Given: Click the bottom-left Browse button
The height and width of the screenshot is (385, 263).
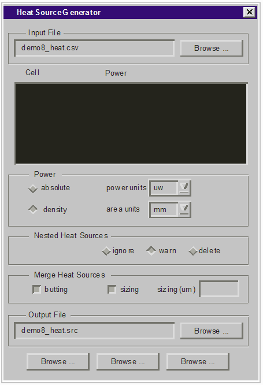Looking at the screenshot, I should pos(58,362).
